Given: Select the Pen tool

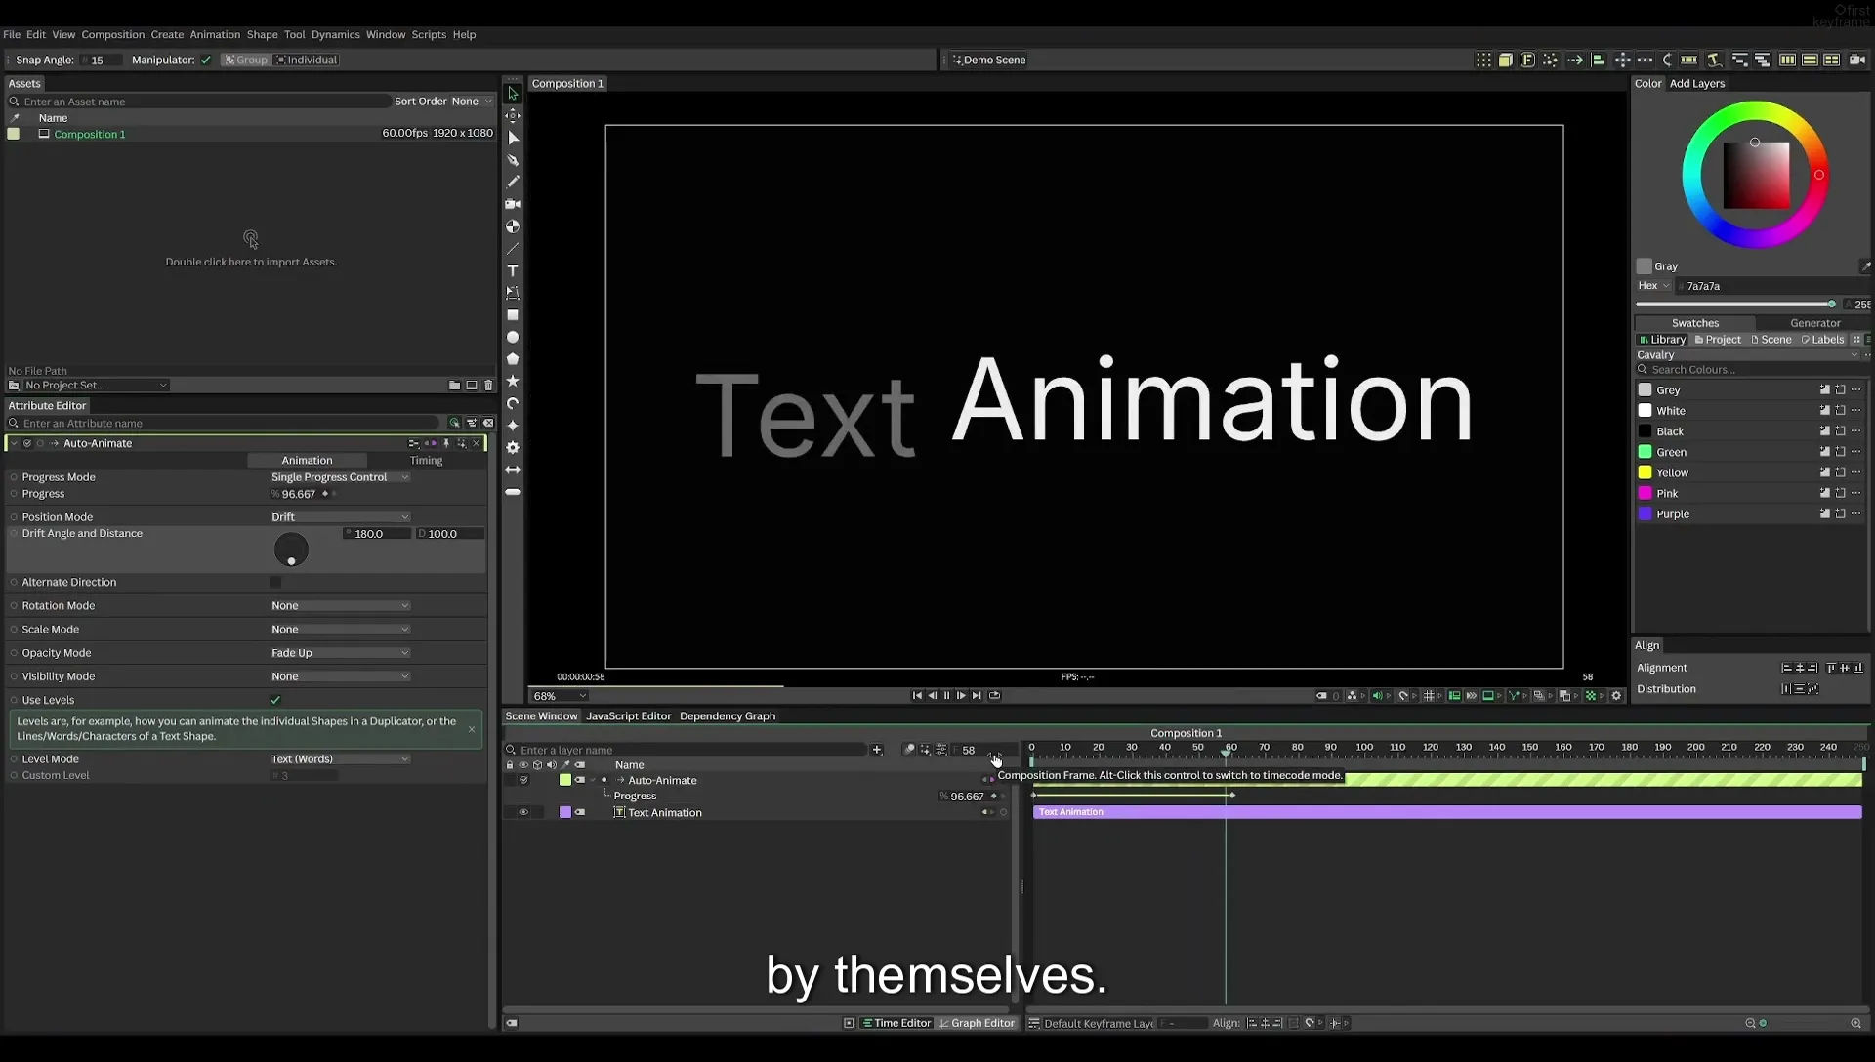Looking at the screenshot, I should point(512,160).
